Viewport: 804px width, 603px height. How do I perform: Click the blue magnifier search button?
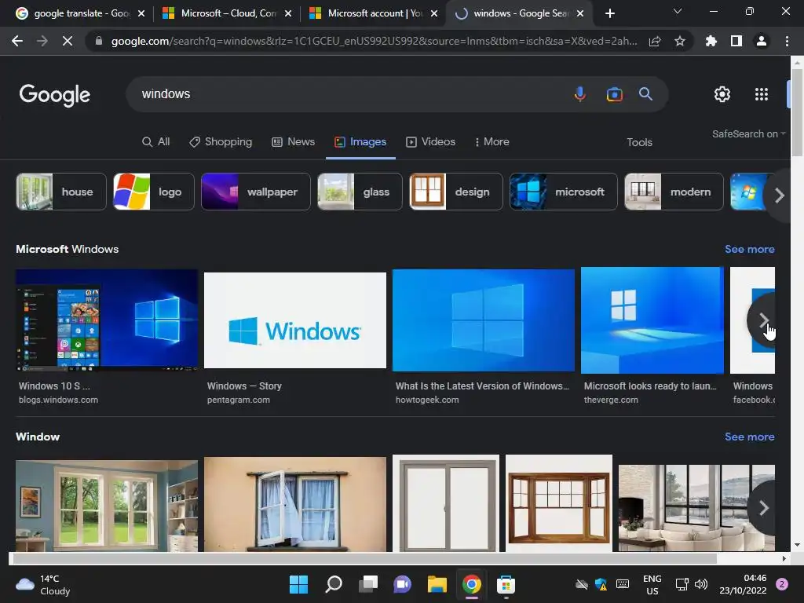645,94
